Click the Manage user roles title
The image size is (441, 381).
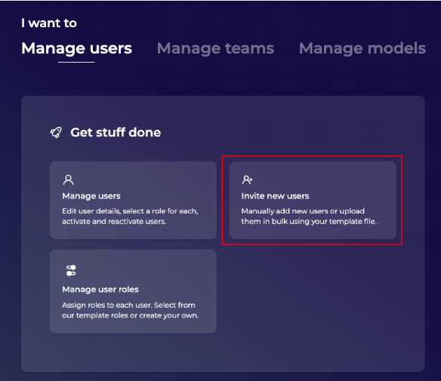(x=100, y=290)
